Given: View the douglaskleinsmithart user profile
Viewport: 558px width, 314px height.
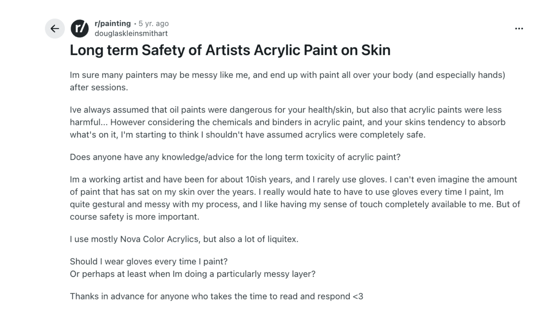Looking at the screenshot, I should (131, 33).
